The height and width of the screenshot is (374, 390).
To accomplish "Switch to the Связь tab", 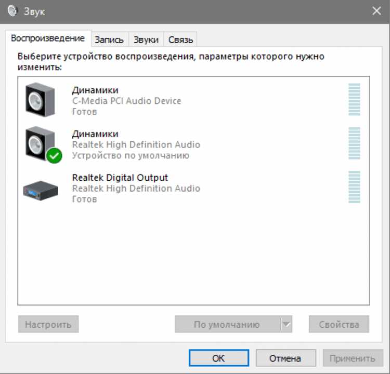I will [x=180, y=39].
